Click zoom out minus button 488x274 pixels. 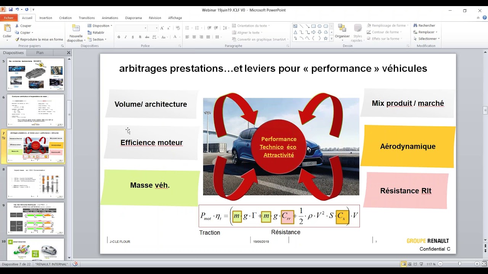pyautogui.click(x=440, y=264)
